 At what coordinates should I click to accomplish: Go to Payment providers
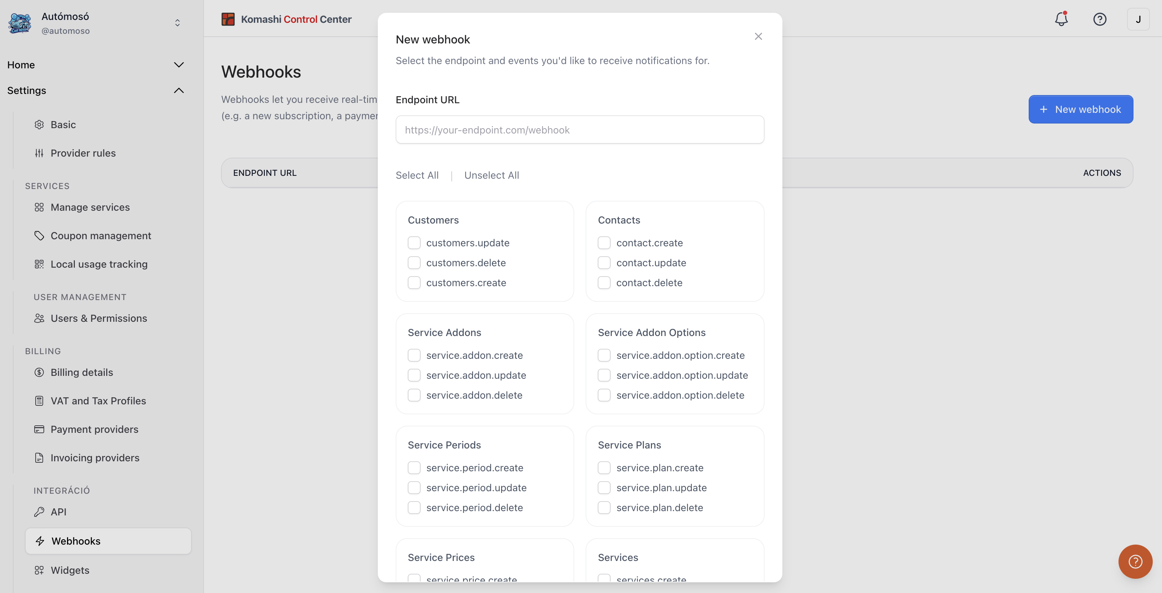[94, 429]
